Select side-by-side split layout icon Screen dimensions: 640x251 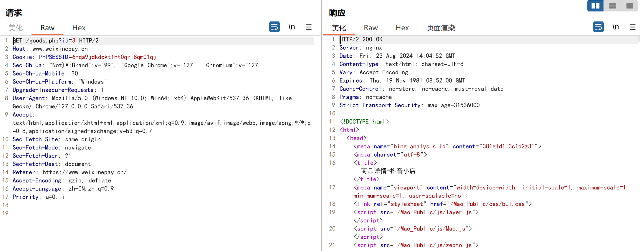point(595,6)
